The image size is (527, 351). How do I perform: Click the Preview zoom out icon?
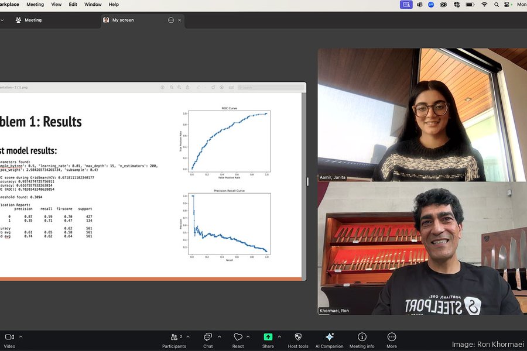coord(172,87)
